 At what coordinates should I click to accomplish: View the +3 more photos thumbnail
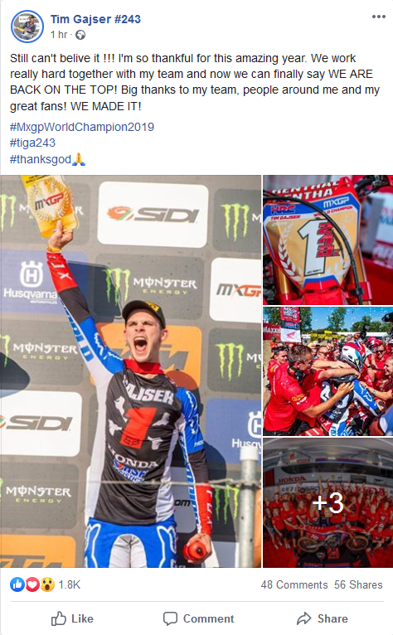coord(327,502)
